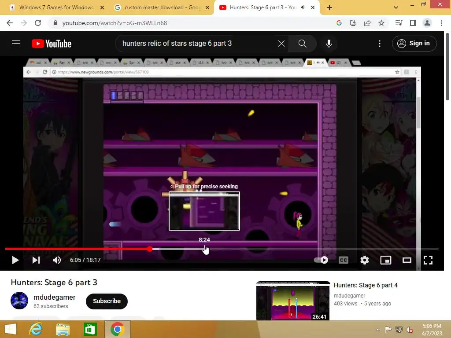Toggle closed captions
Image resolution: width=451 pixels, height=338 pixels.
(344, 260)
